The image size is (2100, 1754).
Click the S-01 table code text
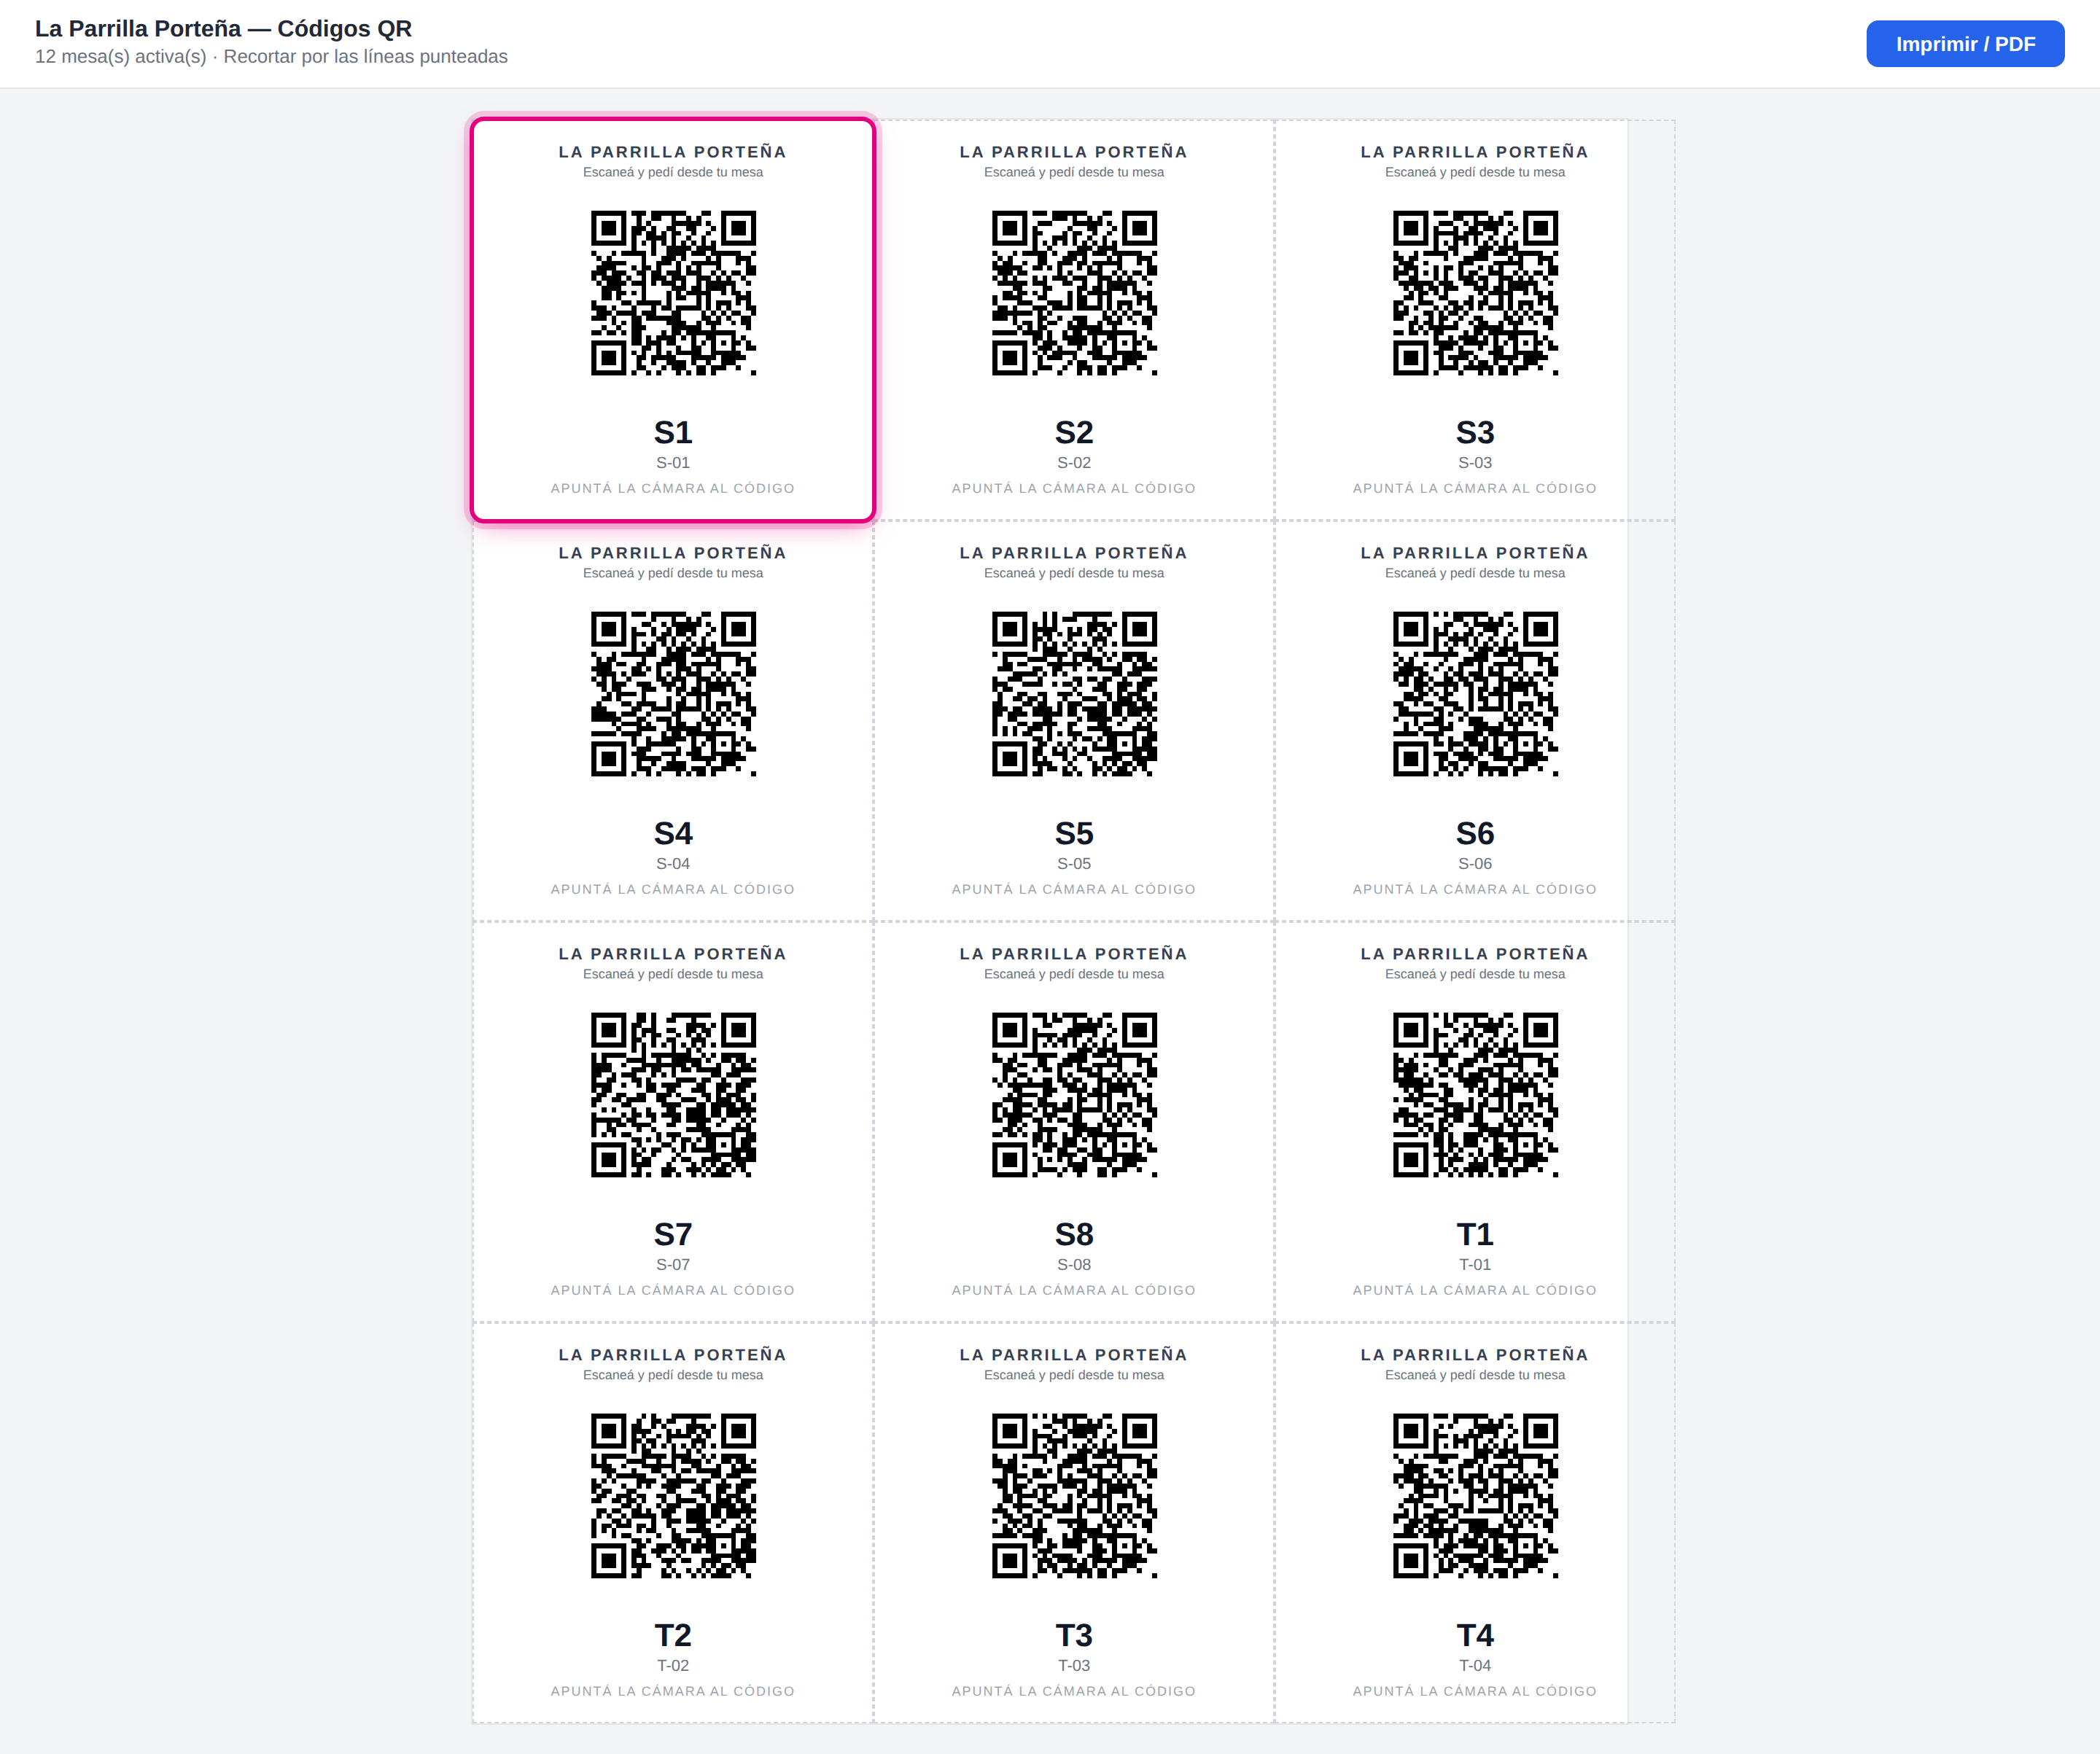[x=673, y=462]
